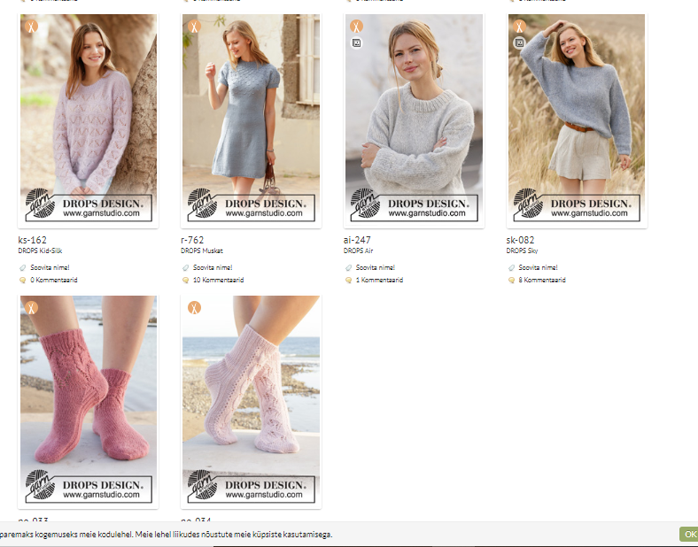Click the knitting needles icon on sk-082
Image resolution: width=698 pixels, height=547 pixels.
[x=519, y=27]
